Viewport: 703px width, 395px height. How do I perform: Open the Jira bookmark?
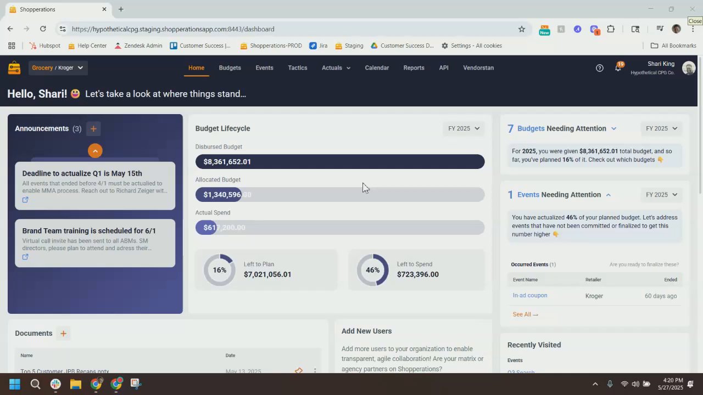319,46
